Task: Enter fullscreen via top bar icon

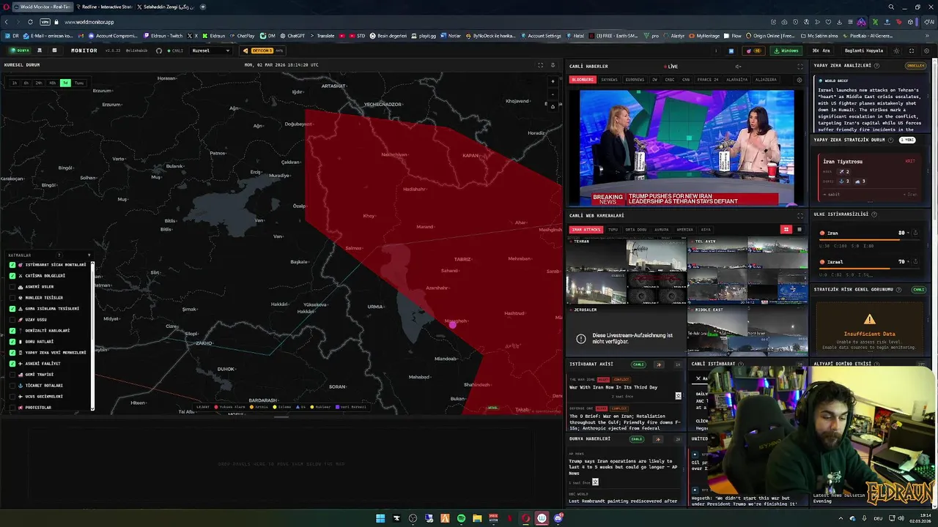Action: [912, 51]
